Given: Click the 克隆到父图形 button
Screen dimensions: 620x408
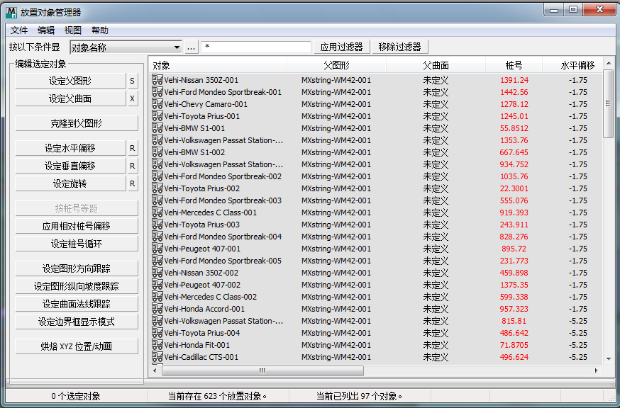Looking at the screenshot, I should coord(77,123).
